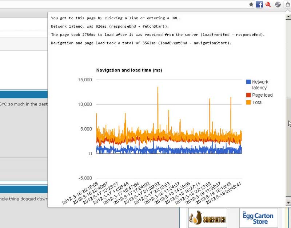Open the Surehatch ad banner

coord(207,218)
